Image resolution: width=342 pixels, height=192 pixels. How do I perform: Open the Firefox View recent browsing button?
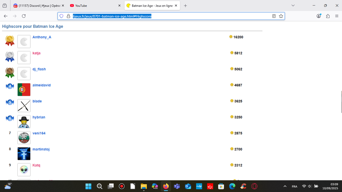[5, 6]
